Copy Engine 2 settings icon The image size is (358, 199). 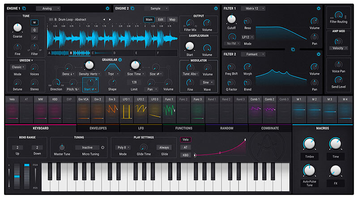[x=132, y=8]
